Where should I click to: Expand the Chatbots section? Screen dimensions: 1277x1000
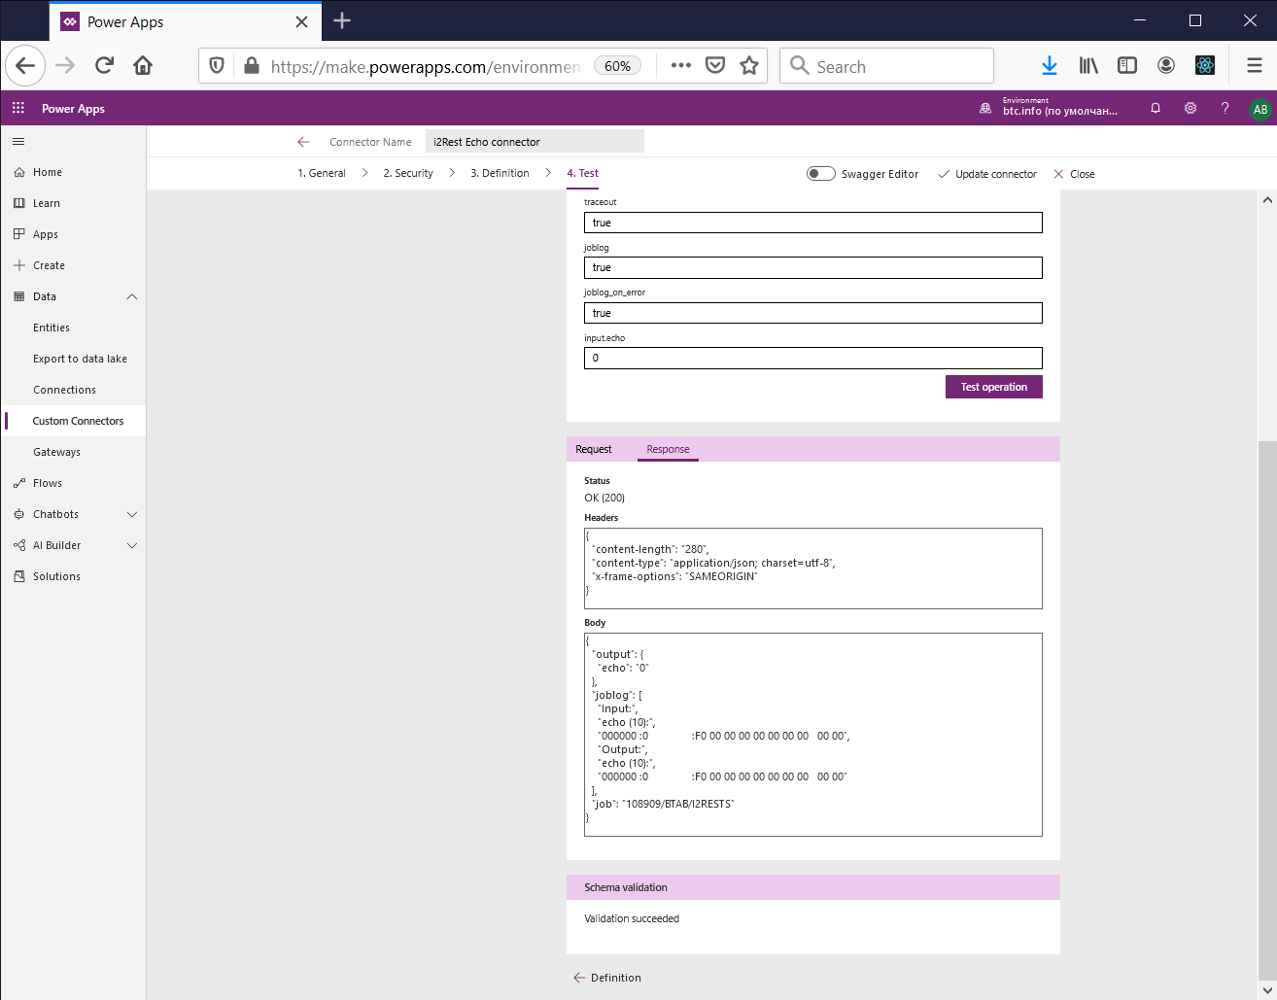click(132, 514)
